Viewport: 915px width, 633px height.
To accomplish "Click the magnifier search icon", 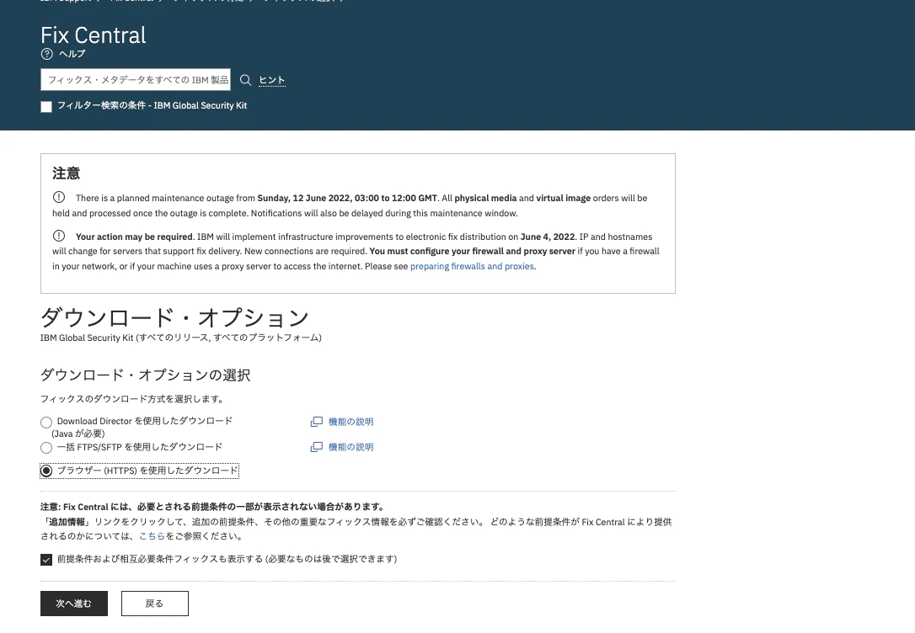I will tap(246, 81).
